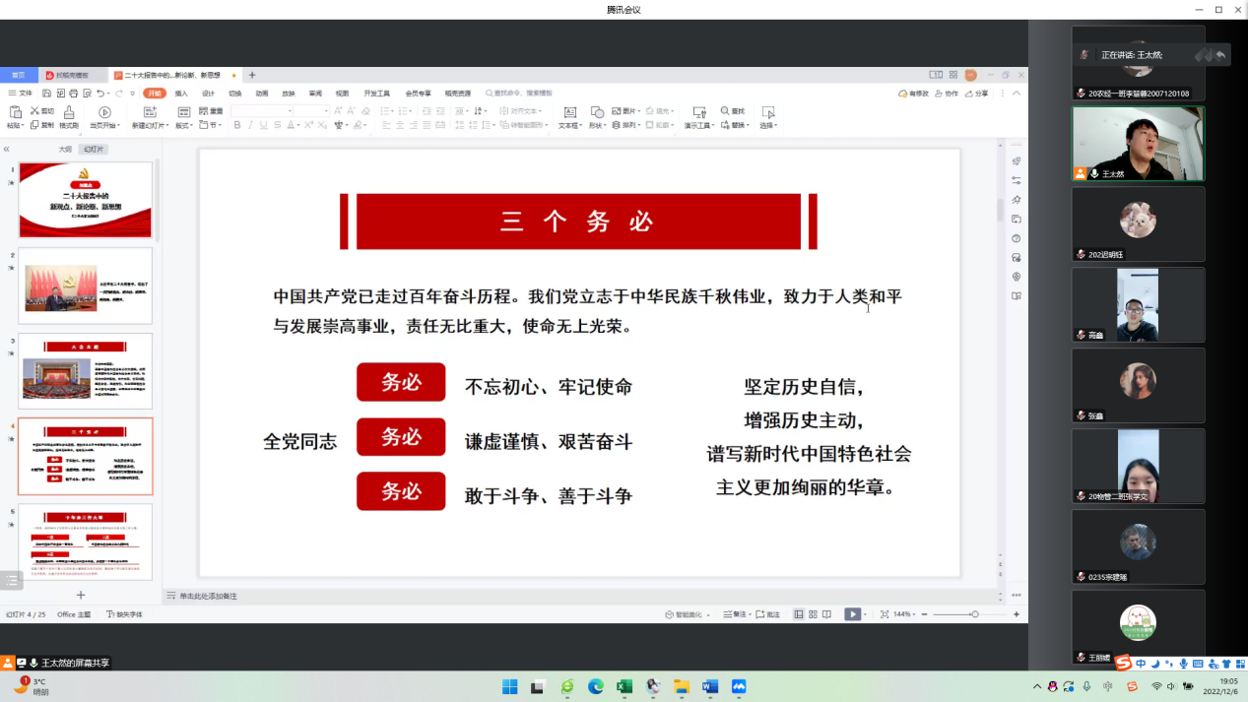Switch to slide sorter view in status bar

tap(813, 614)
